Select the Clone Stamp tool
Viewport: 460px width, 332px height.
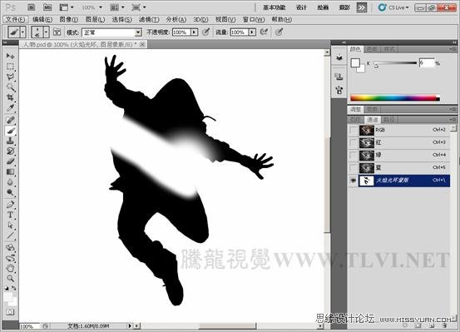[x=10, y=141]
